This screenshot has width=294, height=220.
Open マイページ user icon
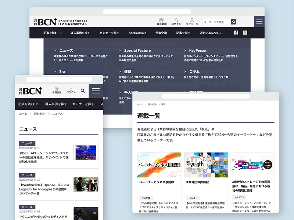[192, 20]
